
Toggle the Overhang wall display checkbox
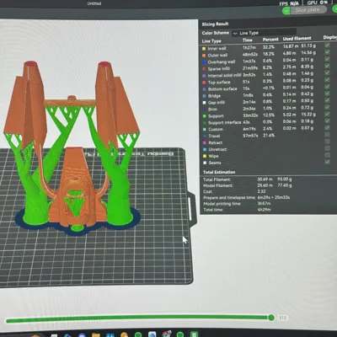[x=328, y=59]
